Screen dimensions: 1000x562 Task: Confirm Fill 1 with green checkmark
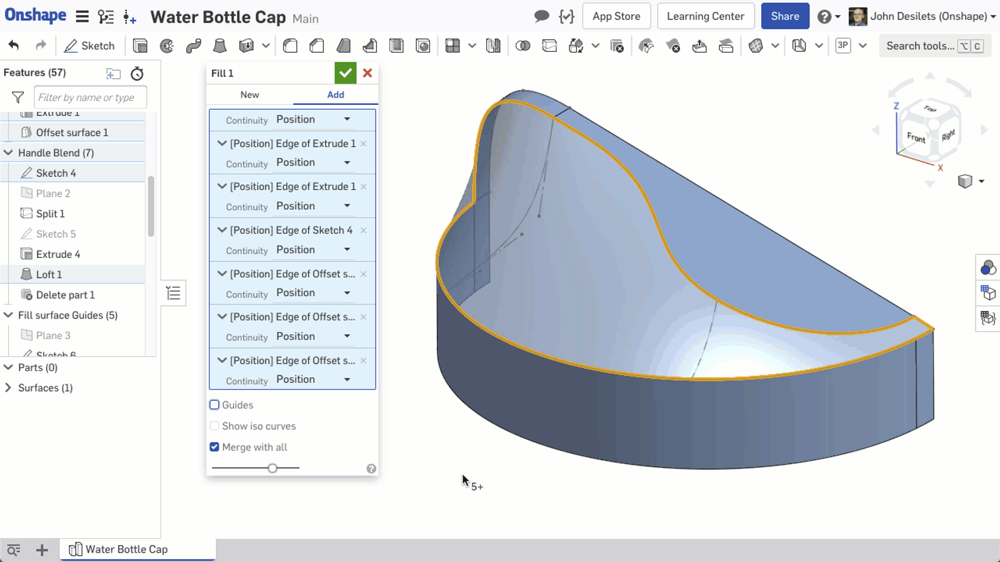[345, 73]
